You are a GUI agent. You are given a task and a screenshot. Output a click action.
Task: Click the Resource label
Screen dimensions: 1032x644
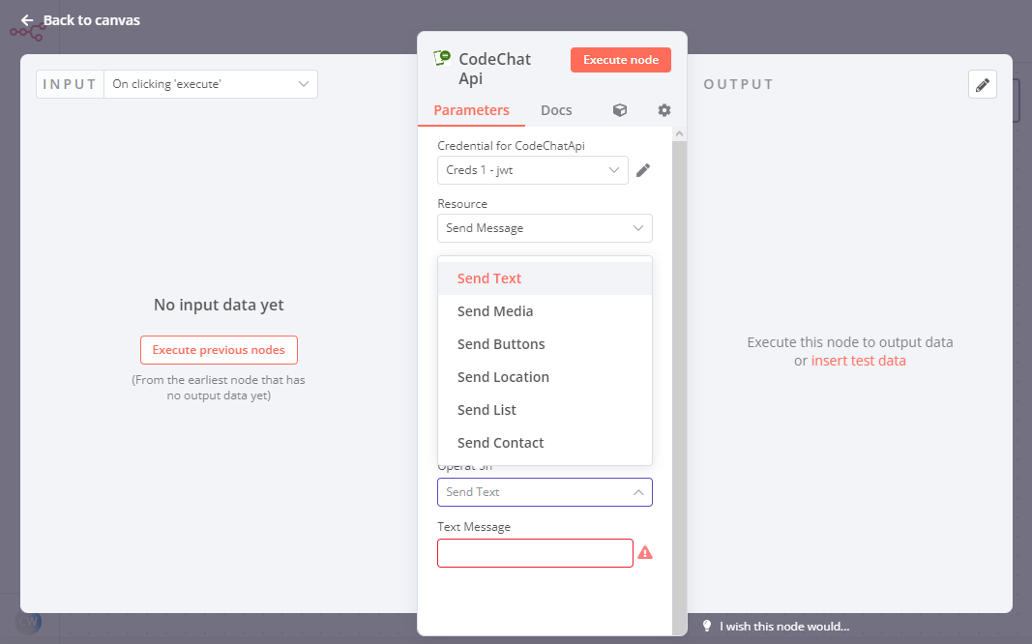462,204
